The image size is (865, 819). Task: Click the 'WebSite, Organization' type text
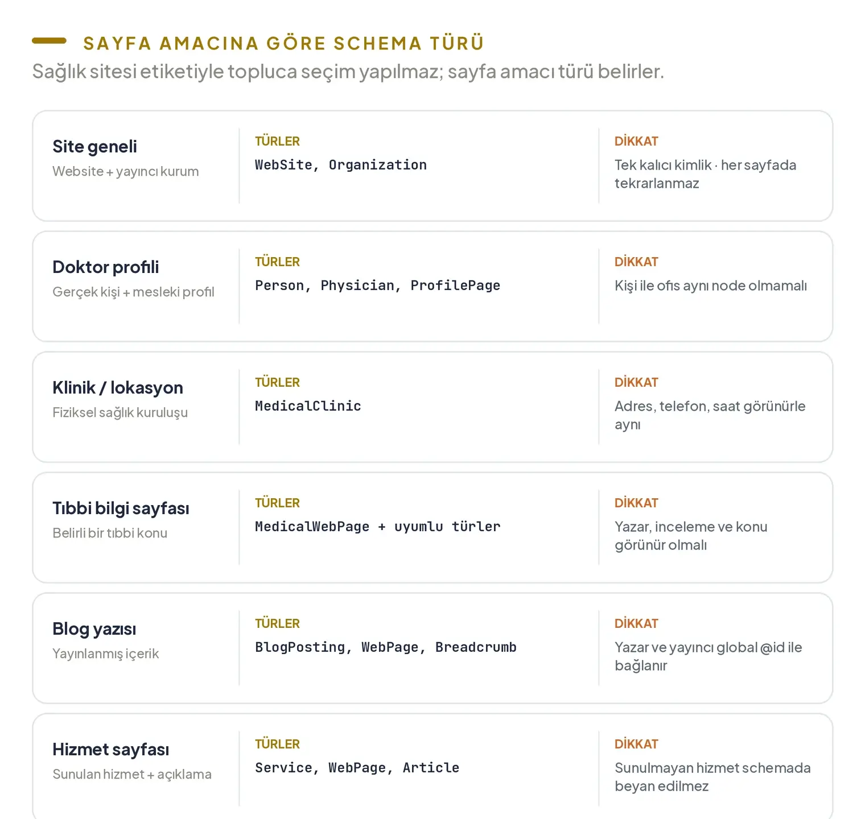(340, 165)
